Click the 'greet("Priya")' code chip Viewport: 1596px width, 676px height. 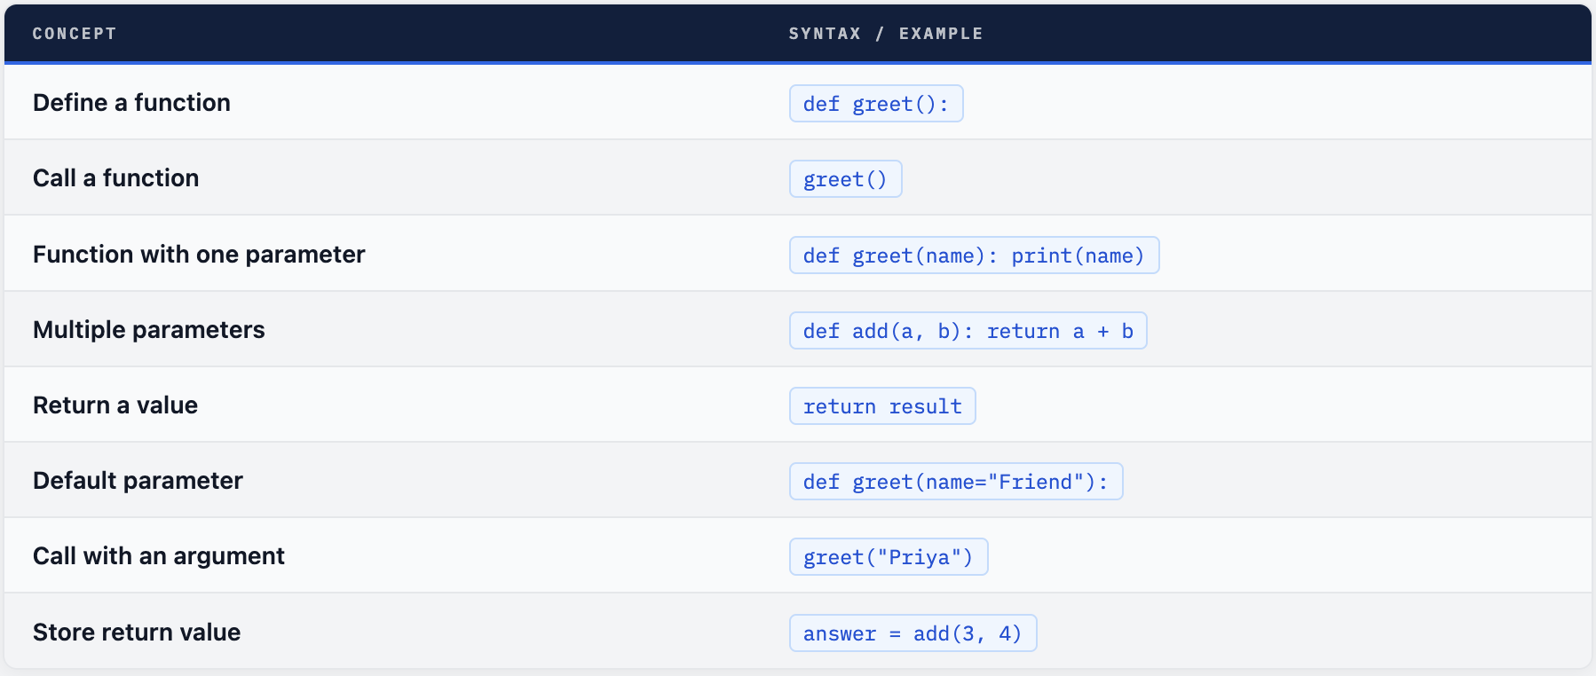[x=888, y=557]
